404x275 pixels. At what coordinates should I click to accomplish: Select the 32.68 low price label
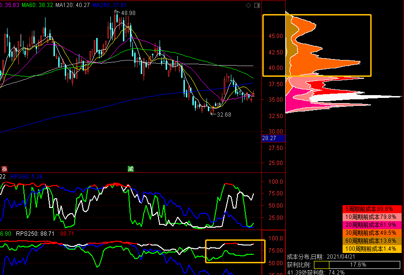pyautogui.click(x=224, y=115)
